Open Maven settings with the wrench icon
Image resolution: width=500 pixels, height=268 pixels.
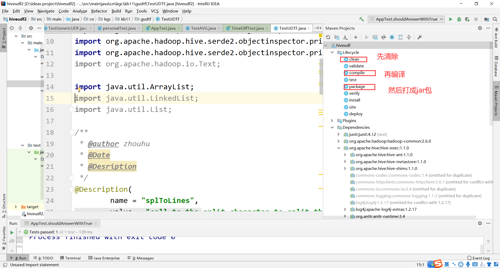click(420, 37)
